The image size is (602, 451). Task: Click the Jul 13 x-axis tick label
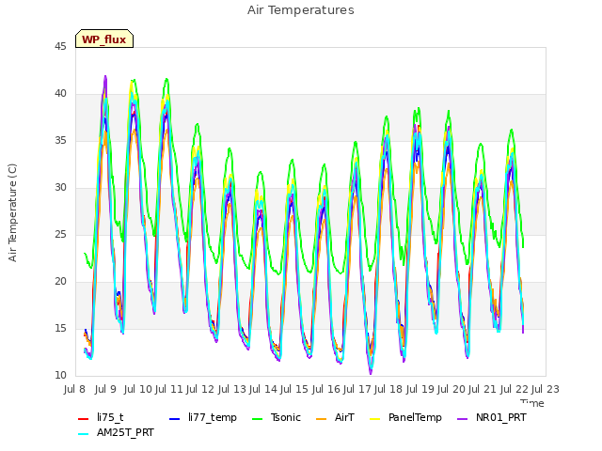pyautogui.click(x=232, y=389)
